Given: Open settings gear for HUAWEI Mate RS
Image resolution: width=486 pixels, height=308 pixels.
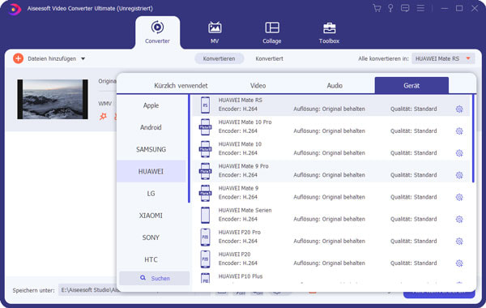Looking at the screenshot, I should (459, 109).
